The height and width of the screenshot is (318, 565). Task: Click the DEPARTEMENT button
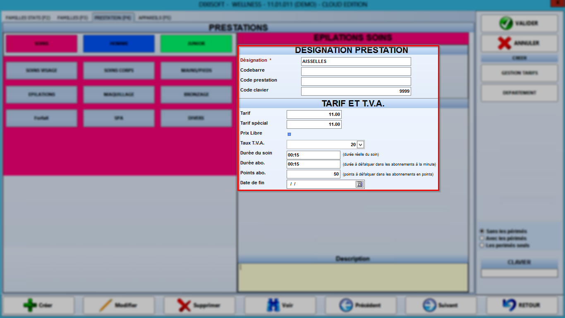[x=519, y=93]
